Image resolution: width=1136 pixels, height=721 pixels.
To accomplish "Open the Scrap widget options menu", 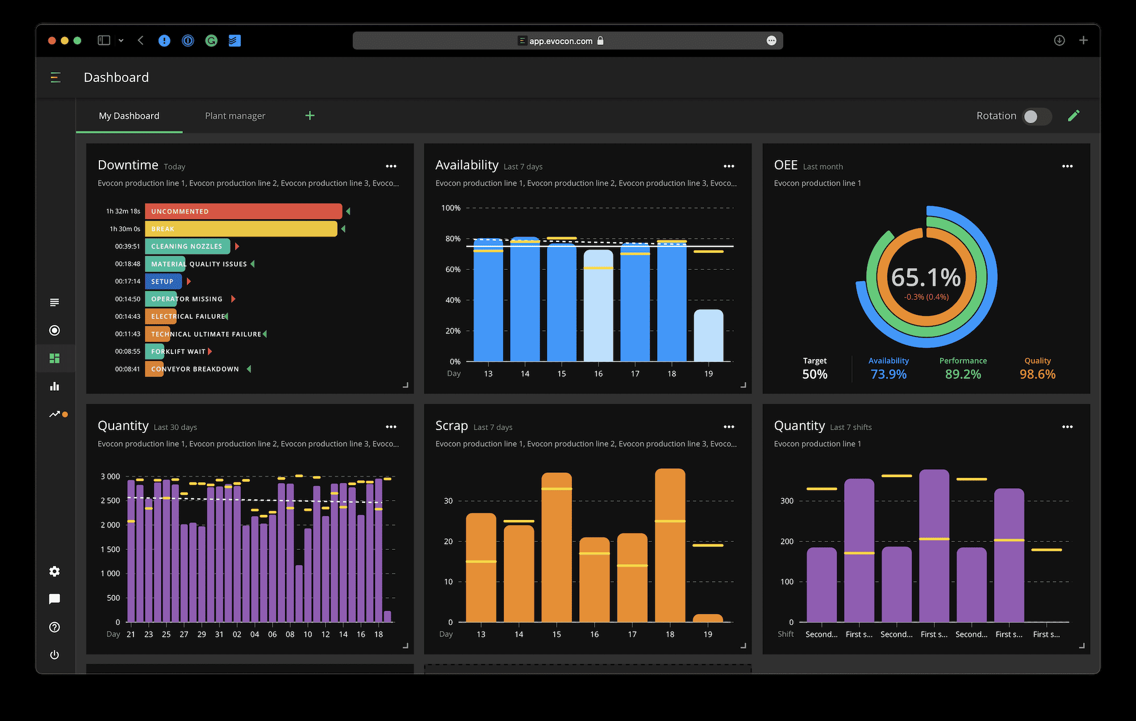I will point(729,426).
